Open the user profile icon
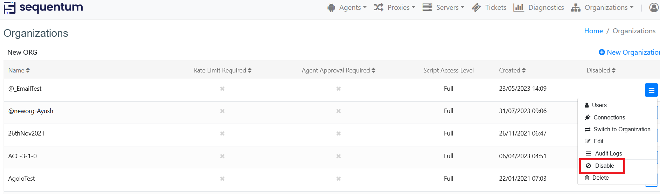The width and height of the screenshot is (660, 194). (654, 7)
